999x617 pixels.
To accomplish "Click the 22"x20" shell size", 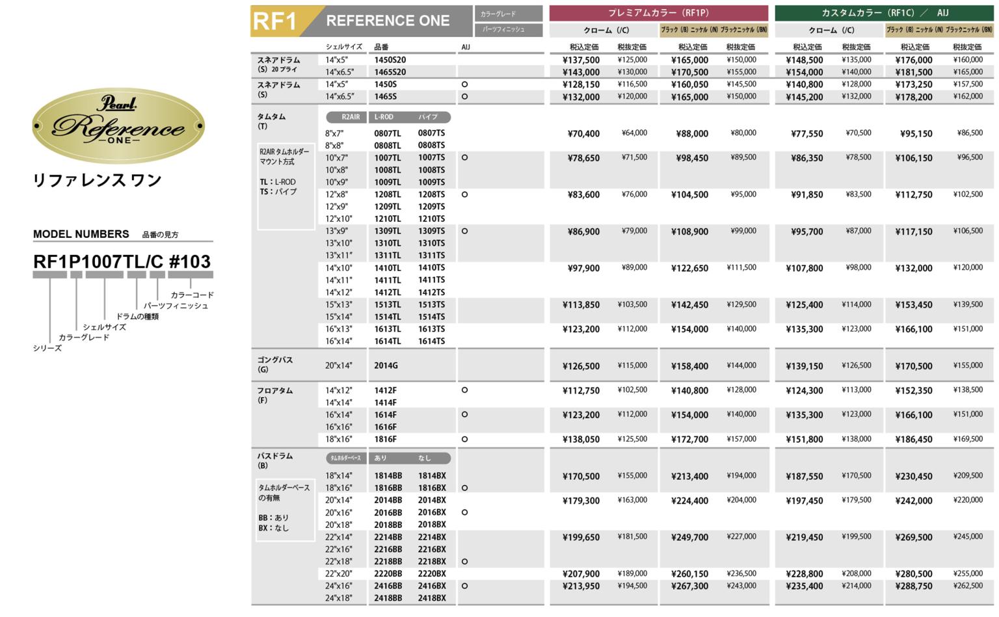I will point(339,574).
